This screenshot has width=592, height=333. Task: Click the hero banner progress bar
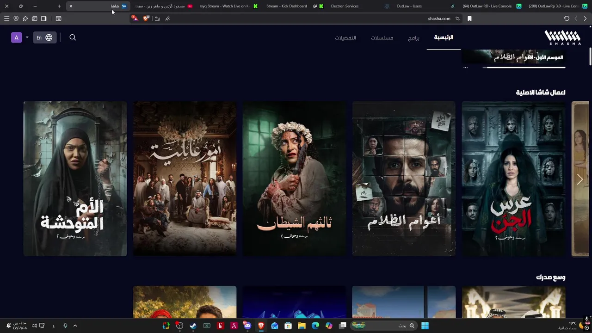click(524, 68)
